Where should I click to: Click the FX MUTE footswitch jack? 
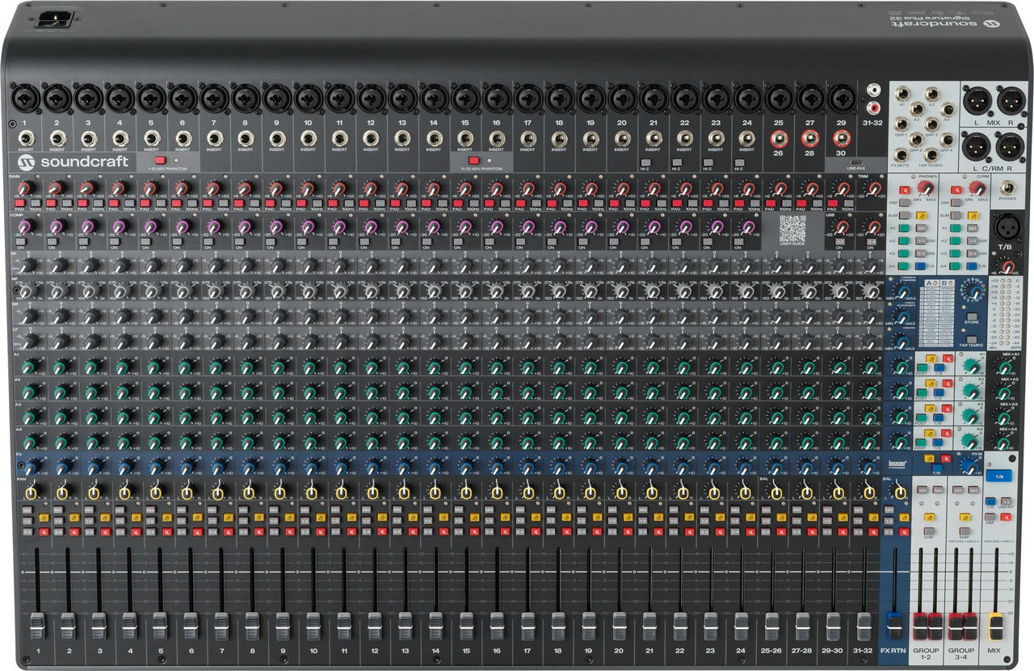[902, 155]
